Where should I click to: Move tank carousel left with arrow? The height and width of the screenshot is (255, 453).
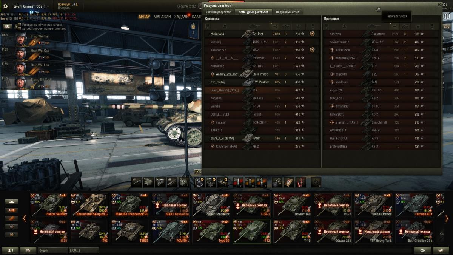point(25,218)
